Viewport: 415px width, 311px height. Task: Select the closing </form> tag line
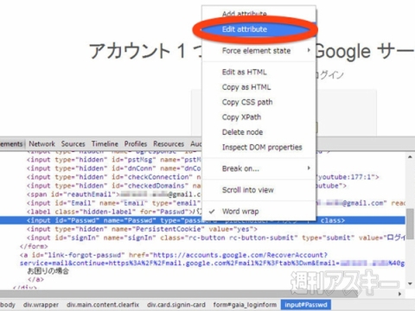(x=34, y=246)
